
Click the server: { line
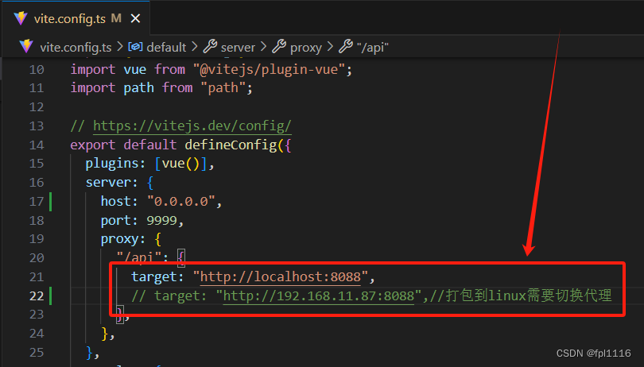tap(119, 182)
